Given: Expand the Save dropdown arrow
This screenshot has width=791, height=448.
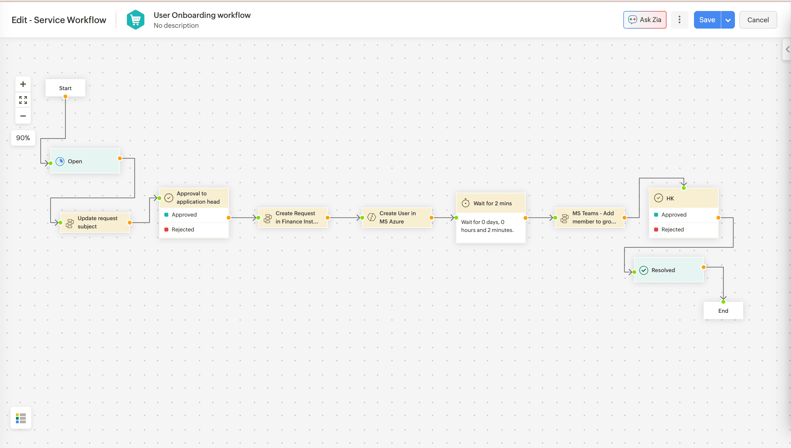Looking at the screenshot, I should click(x=728, y=20).
